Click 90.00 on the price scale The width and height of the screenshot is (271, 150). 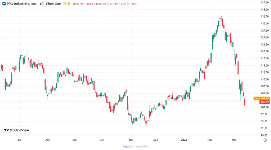tap(265, 135)
